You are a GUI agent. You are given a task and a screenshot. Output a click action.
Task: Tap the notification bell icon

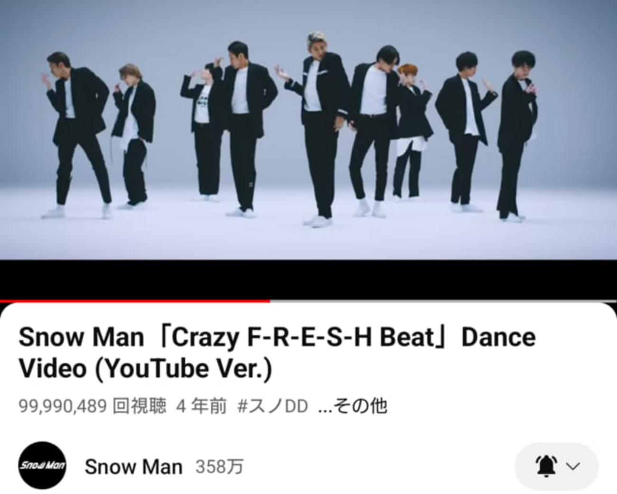(x=546, y=466)
